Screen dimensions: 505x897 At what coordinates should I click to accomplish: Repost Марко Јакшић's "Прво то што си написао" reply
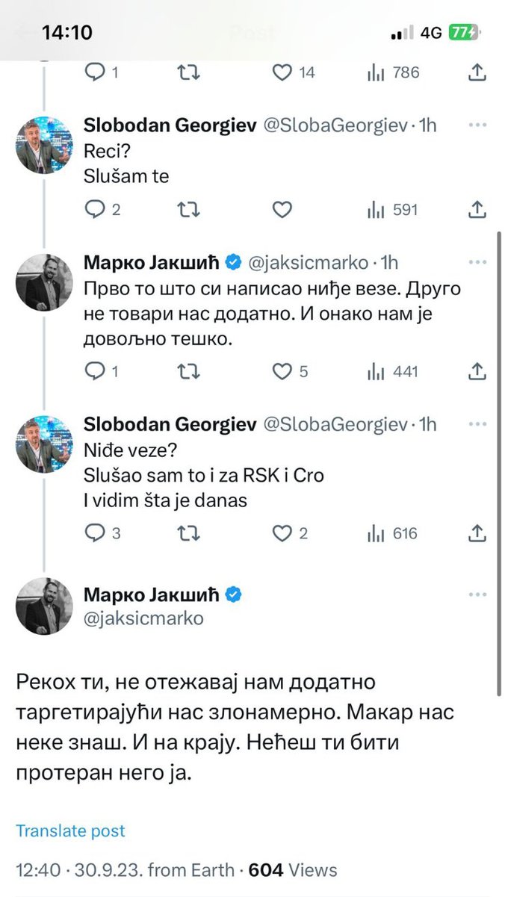coord(190,370)
